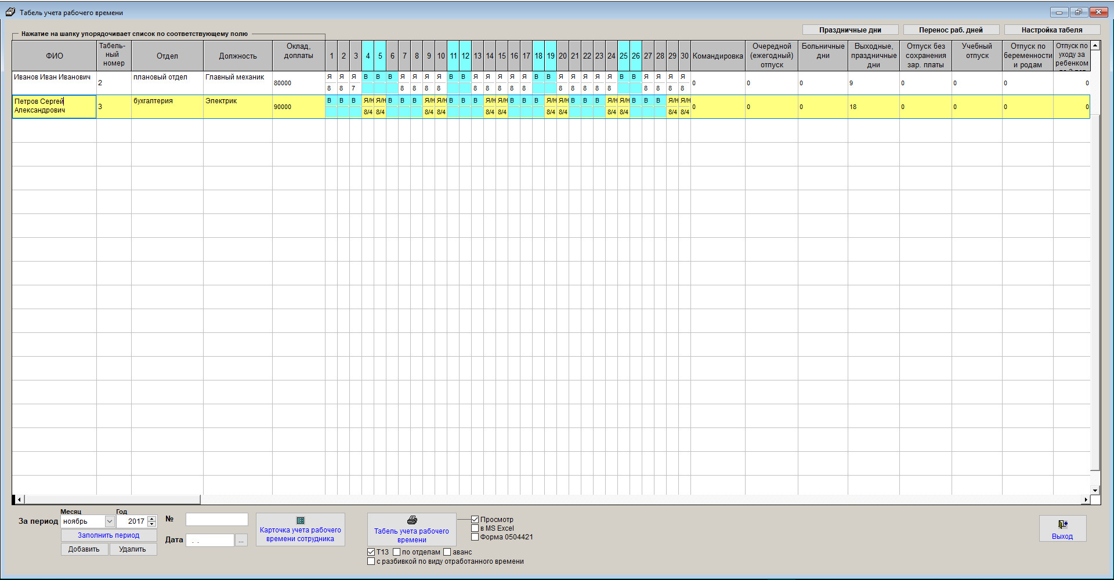Sort the list by ФИО header
1114x580 pixels.
point(55,56)
